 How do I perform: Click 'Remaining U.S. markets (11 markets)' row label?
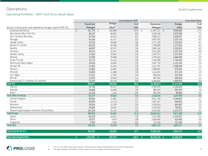click(28, 81)
